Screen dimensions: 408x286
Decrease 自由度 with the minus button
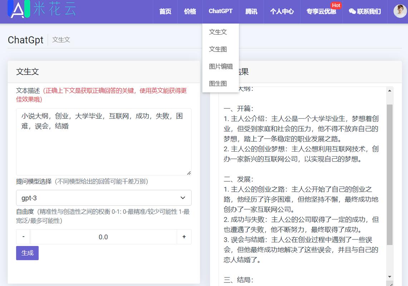24,237
